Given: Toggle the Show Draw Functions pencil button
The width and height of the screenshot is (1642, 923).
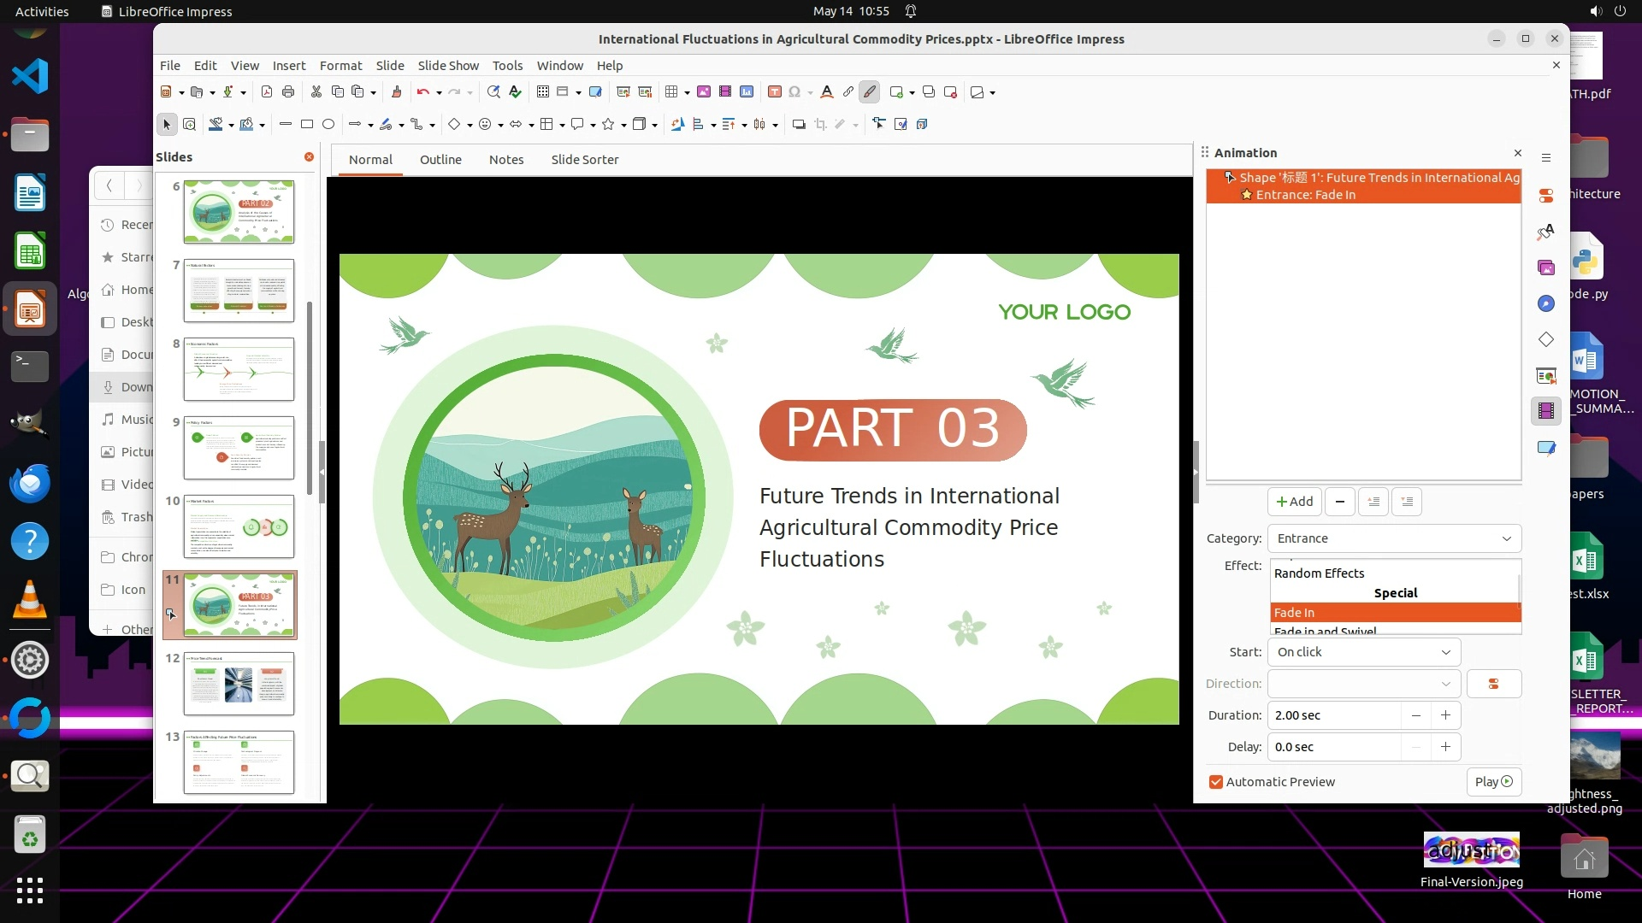Looking at the screenshot, I should click(x=870, y=92).
